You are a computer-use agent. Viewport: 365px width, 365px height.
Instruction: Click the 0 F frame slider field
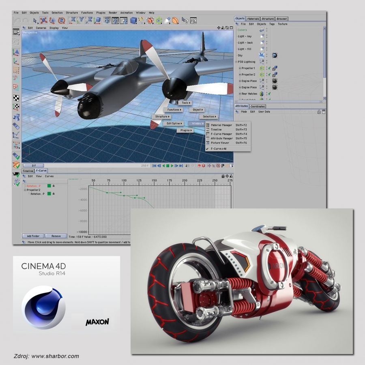pos(34,166)
